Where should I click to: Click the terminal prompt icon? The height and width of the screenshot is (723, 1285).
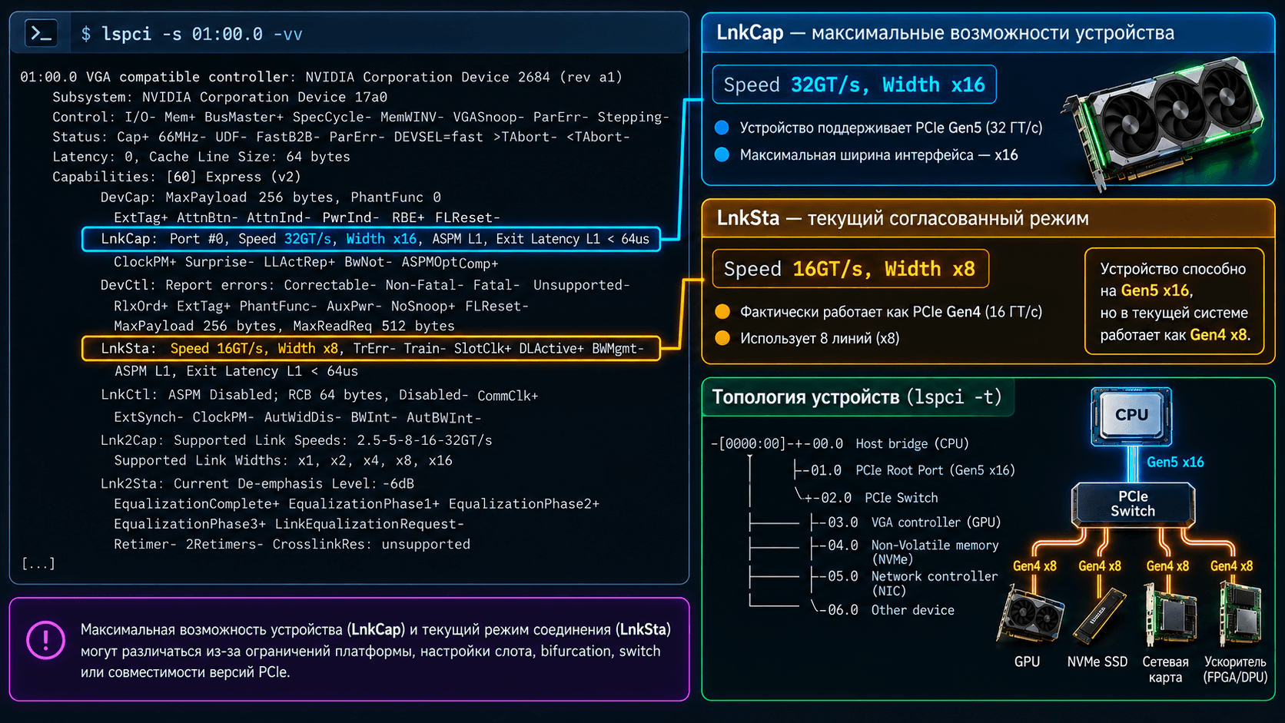41,34
